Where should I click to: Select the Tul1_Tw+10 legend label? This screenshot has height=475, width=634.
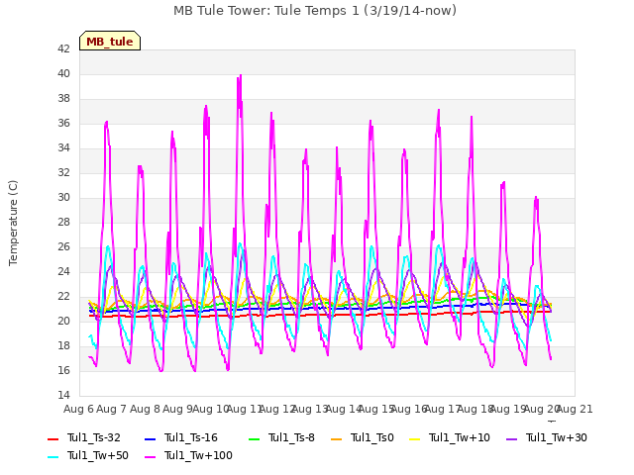click(x=460, y=437)
